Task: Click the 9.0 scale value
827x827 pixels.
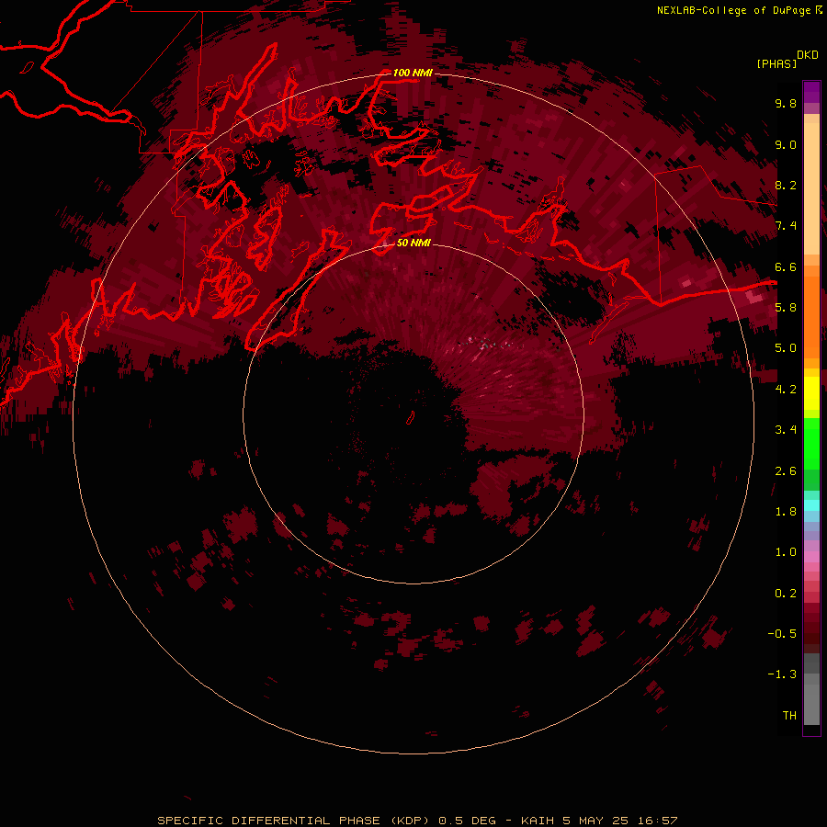Action: click(786, 144)
